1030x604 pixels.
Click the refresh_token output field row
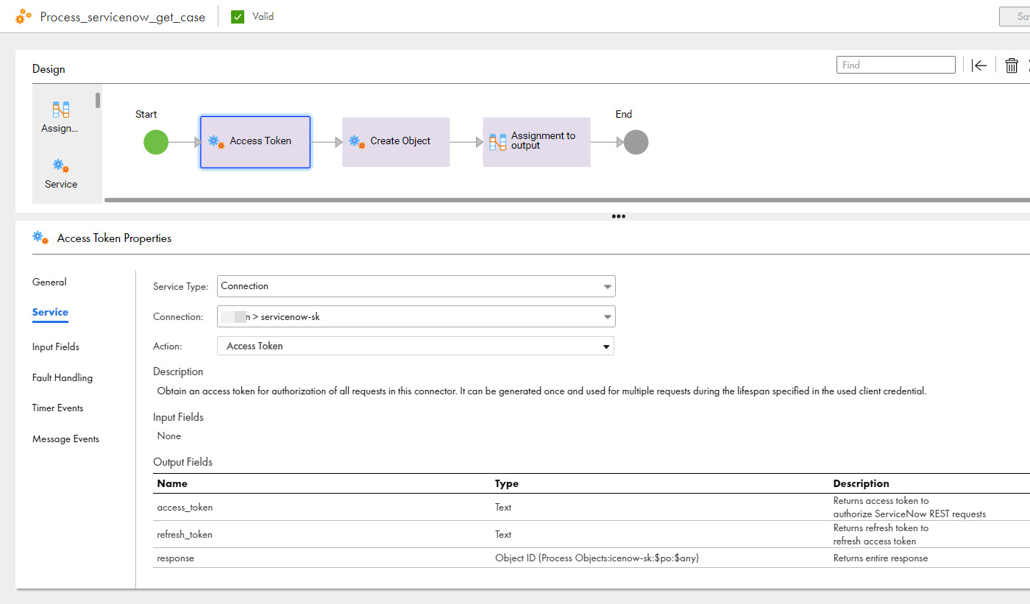(592, 534)
